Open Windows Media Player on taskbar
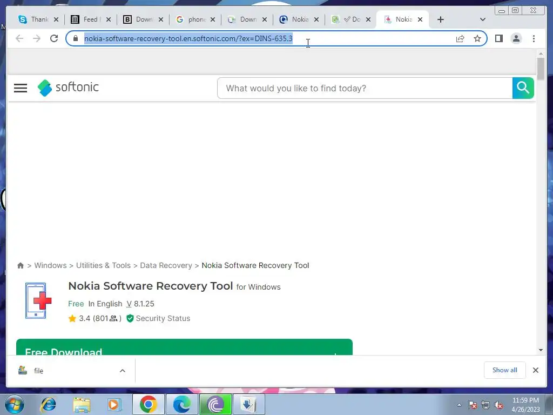Viewport: 553px width, 415px height. click(114, 404)
